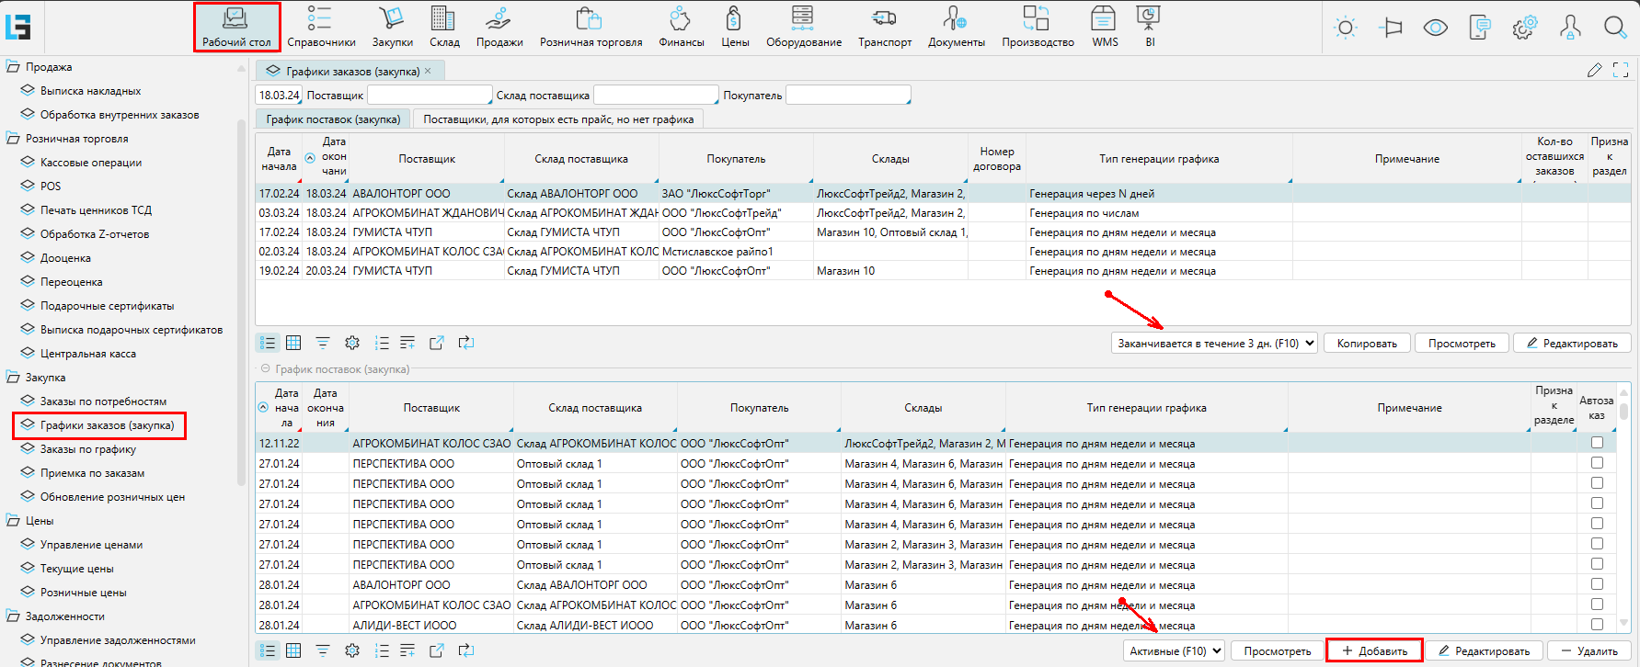The width and height of the screenshot is (1640, 667).
Task: Click the Поставщик input field
Action: (x=429, y=96)
